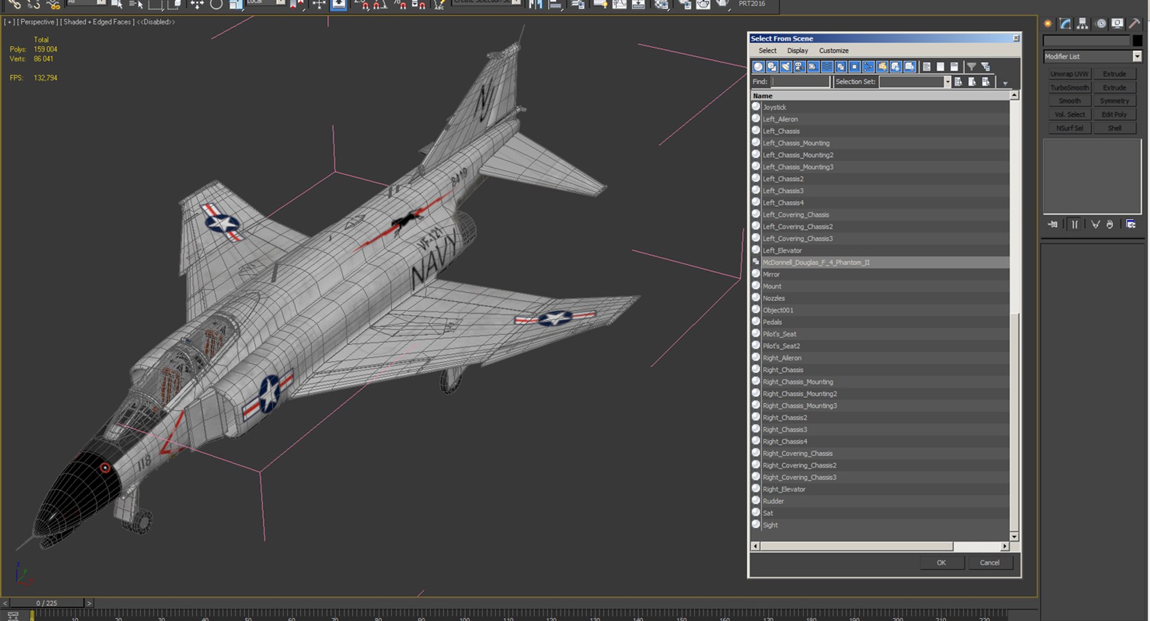Toggle Display Shapes filter icon
The width and height of the screenshot is (1150, 621).
click(x=772, y=66)
